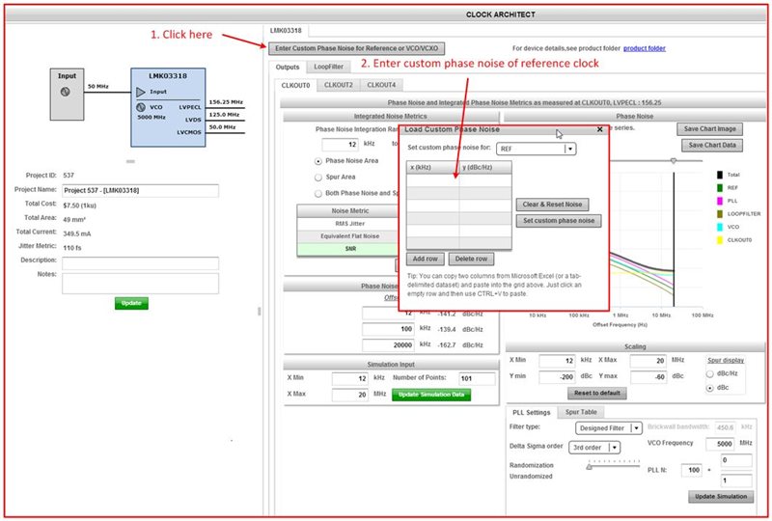Click the 100 kHz offset field
Viewport: 772px width, 521px height.
pos(388,329)
